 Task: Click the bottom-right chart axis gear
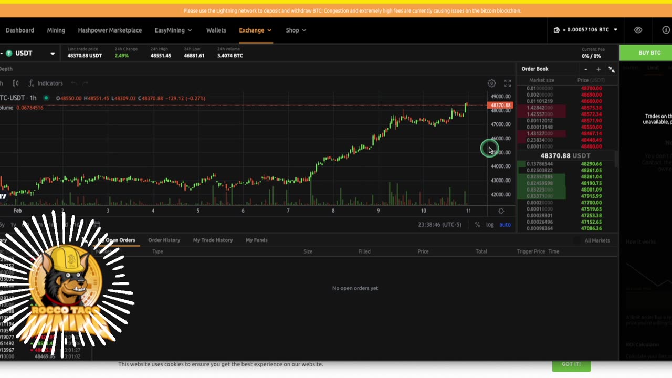point(501,211)
